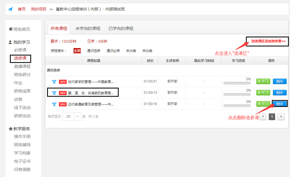
Task: Click duration 01:50:31 cell
Action: point(150,81)
